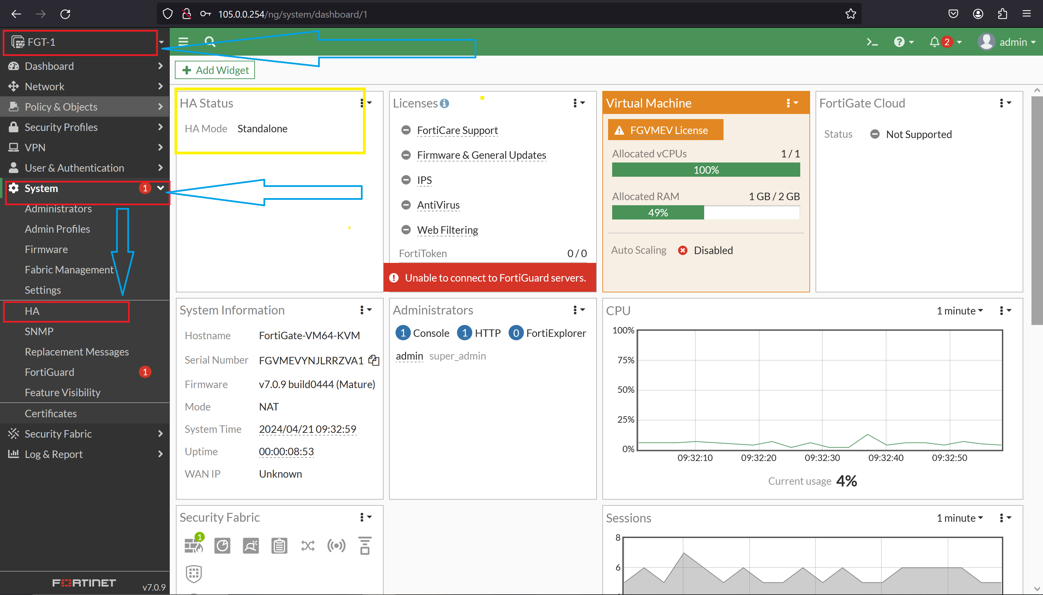The width and height of the screenshot is (1043, 595).
Task: Expand Security Fabric sidebar menu
Action: (x=85, y=434)
